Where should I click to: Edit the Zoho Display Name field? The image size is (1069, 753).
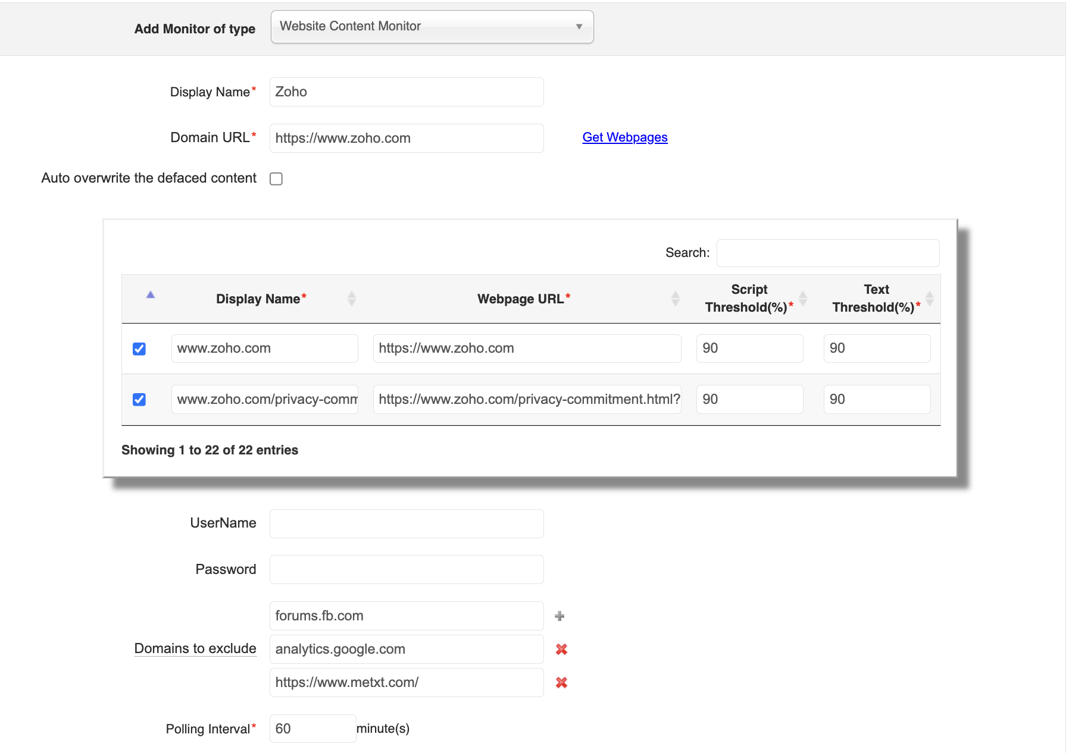click(x=407, y=92)
